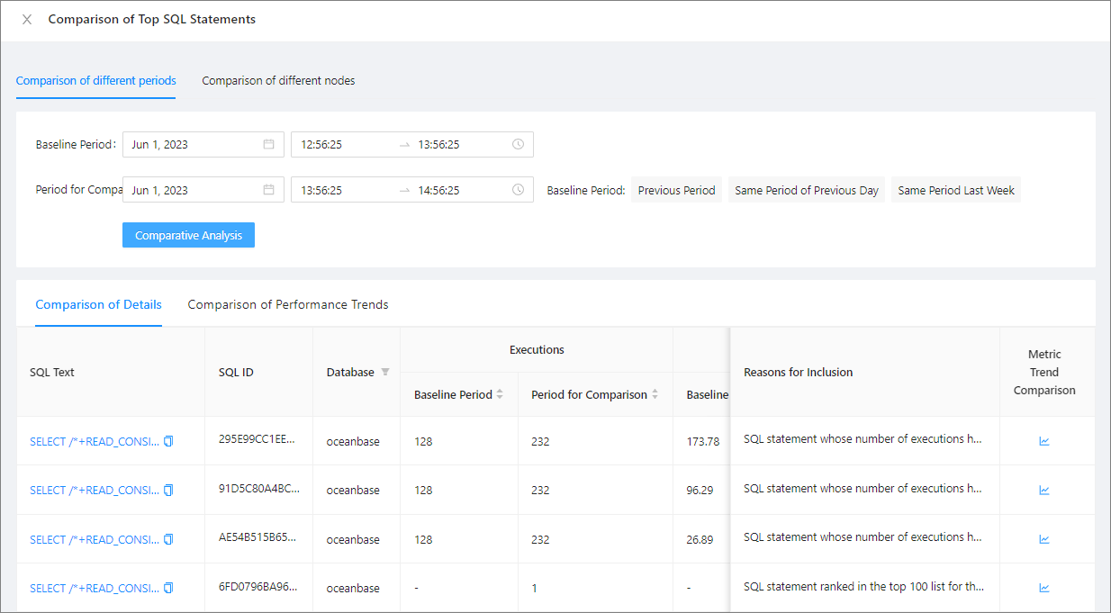Image resolution: width=1111 pixels, height=613 pixels.
Task: Copy SQL text for row 91D5C80A4BC
Action: (x=168, y=490)
